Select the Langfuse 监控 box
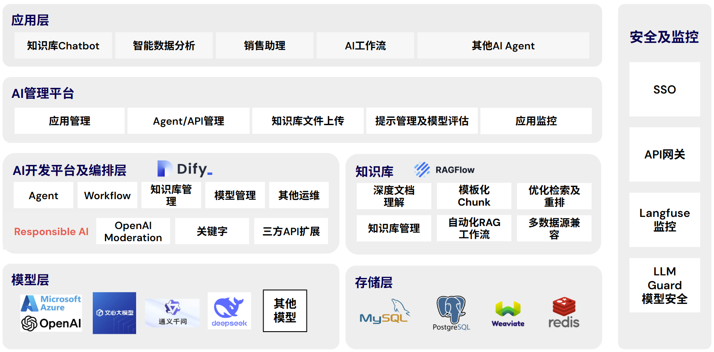This screenshot has width=714, height=352. (x=664, y=220)
